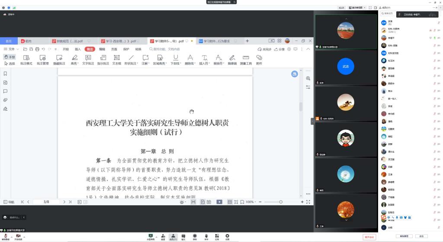Open the 首页 home tab

click(9, 41)
